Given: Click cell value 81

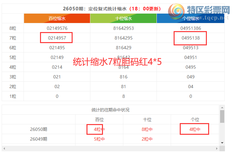Looking at the screenshot, I should (124, 86).
